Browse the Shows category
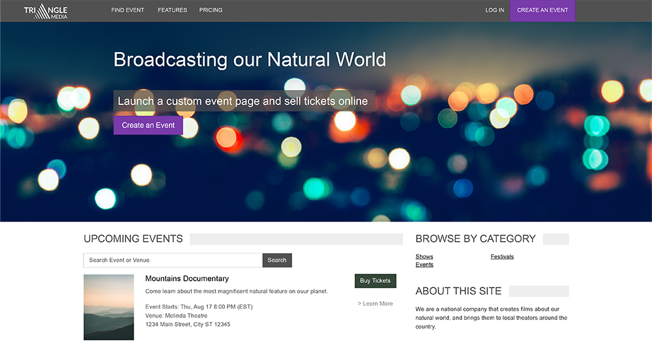Screen dimensions: 652x352 (424, 256)
